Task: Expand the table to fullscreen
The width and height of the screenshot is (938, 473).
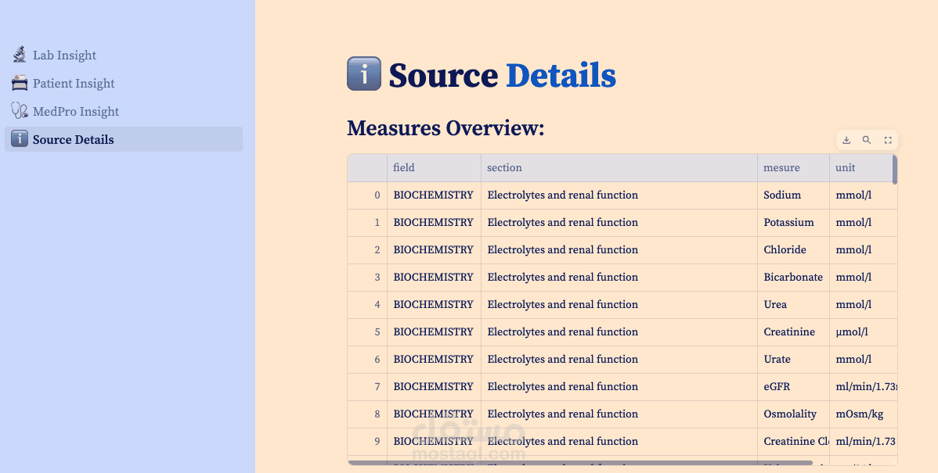Action: point(888,140)
